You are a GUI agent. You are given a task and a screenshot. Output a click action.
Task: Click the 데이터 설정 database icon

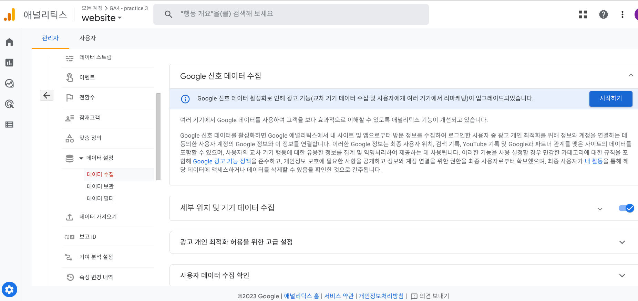pos(70,158)
